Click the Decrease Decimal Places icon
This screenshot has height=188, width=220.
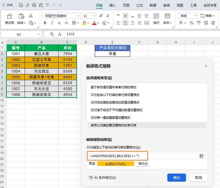(x=213, y=23)
